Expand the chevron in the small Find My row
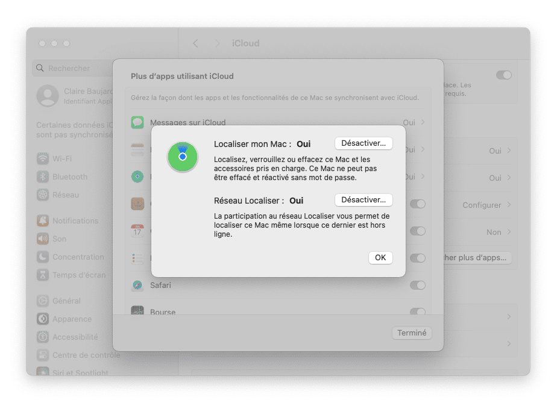 click(423, 176)
